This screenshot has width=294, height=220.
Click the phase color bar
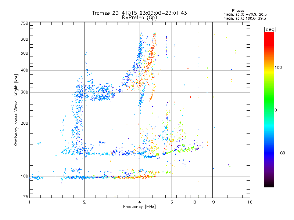point(269,110)
